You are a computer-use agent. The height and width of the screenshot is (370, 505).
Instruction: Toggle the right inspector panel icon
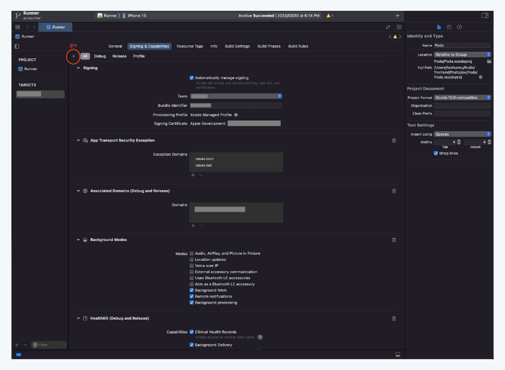(485, 16)
